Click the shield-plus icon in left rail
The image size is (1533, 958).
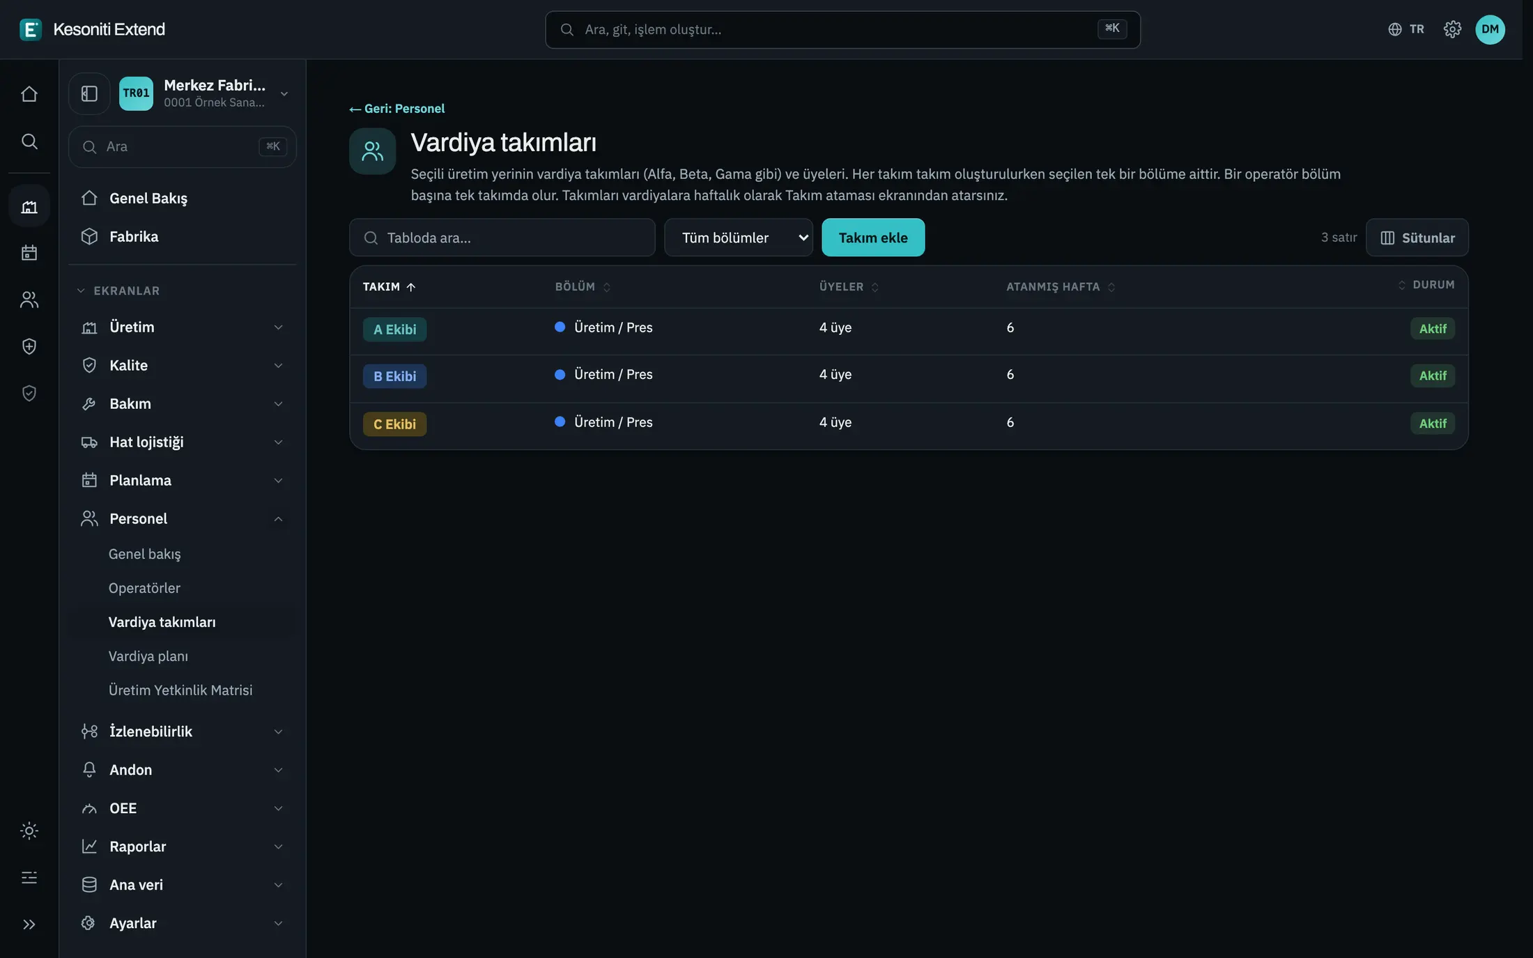pyautogui.click(x=29, y=346)
